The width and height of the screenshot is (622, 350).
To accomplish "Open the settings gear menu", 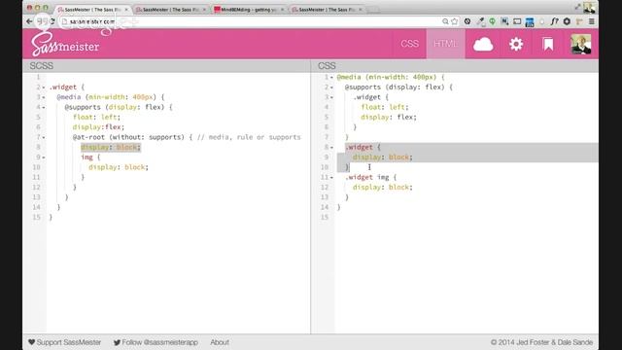I will [x=516, y=44].
